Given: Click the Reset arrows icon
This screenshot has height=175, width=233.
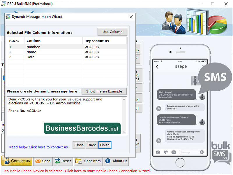Looking at the screenshot, I should point(57,161).
